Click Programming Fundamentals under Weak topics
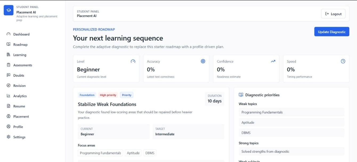Image resolution: width=357 pixels, height=162 pixels. (291, 112)
